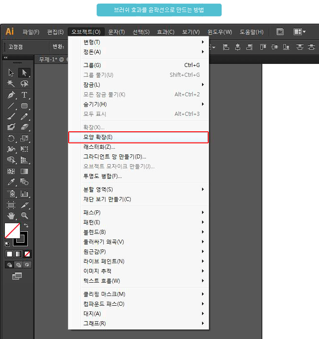This screenshot has width=319, height=339.
Task: Select the Eyedropper tool
Action: coord(11,182)
